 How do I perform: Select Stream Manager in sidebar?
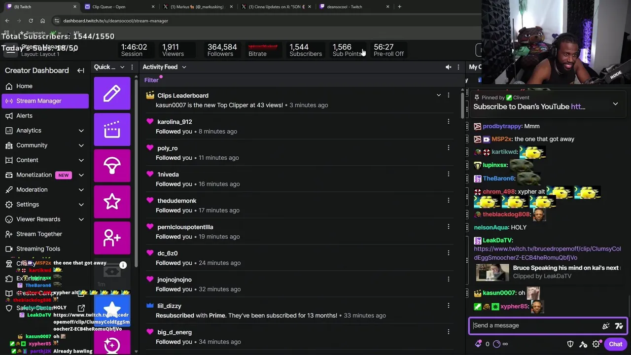pyautogui.click(x=45, y=101)
